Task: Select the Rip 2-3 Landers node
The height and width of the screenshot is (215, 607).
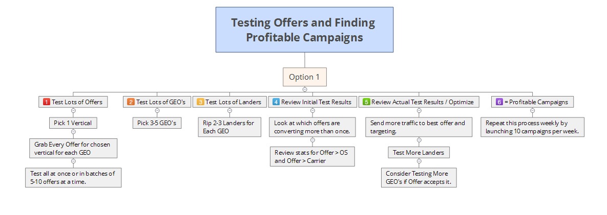Action: pyautogui.click(x=229, y=127)
